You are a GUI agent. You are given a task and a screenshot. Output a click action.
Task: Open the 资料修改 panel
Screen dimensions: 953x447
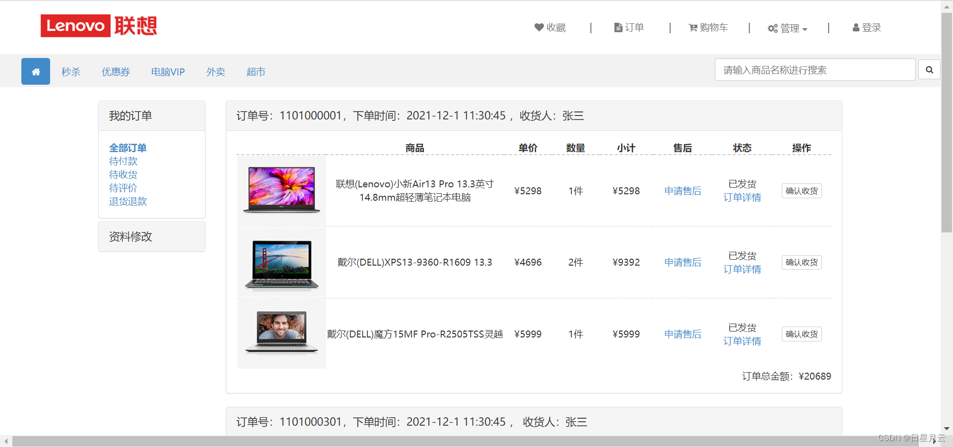click(x=152, y=237)
